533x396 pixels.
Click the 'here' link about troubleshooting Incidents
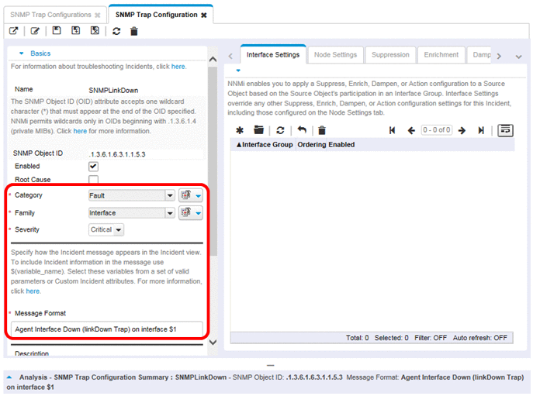pyautogui.click(x=178, y=67)
